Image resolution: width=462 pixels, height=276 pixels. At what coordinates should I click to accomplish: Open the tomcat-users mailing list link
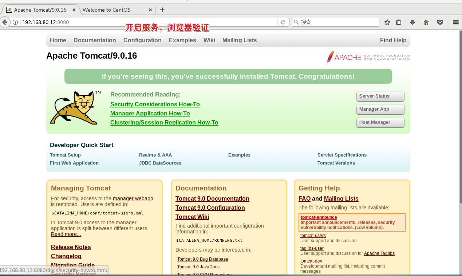(313, 236)
